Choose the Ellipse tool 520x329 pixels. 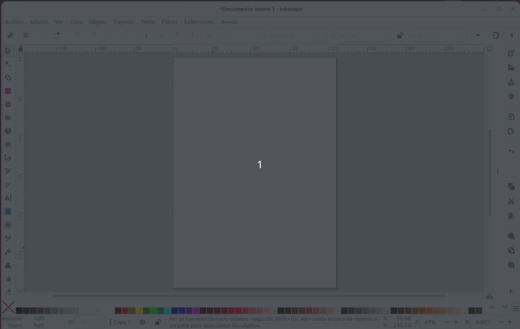tap(7, 104)
